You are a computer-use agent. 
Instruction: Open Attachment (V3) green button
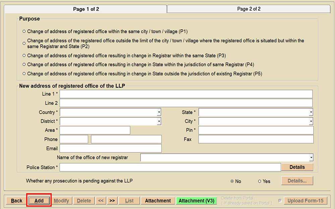click(x=196, y=201)
